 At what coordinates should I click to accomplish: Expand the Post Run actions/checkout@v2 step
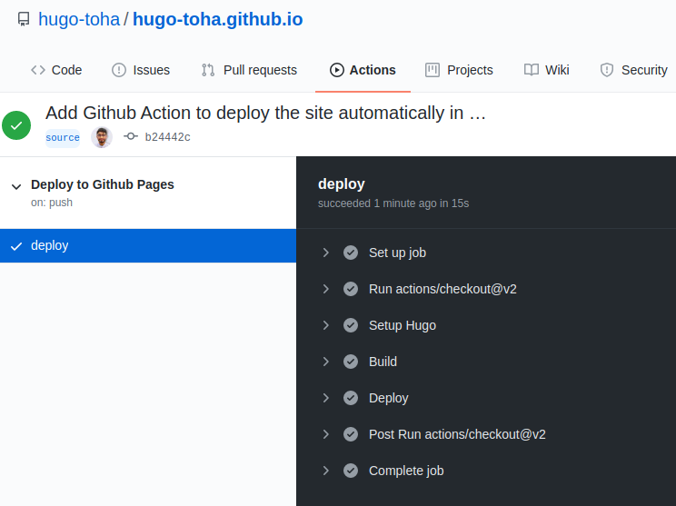326,434
